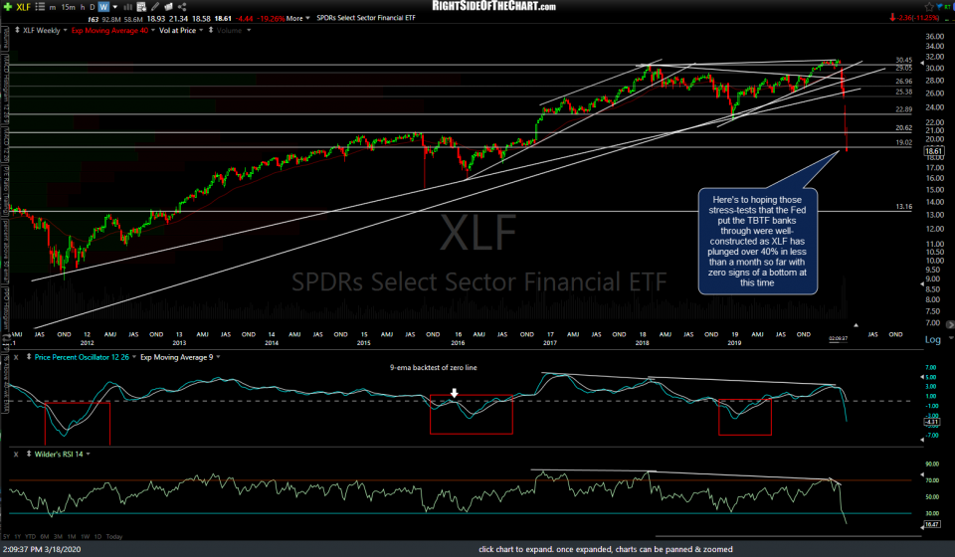Click the star favorite icon

(929, 7)
